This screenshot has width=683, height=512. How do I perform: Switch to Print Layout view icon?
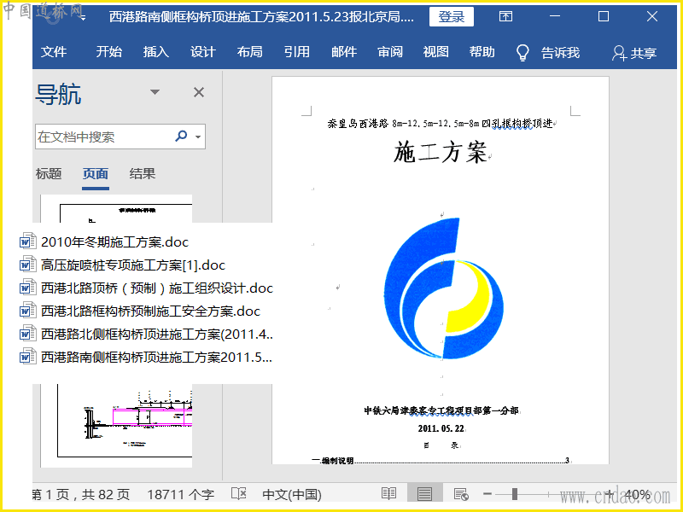pyautogui.click(x=424, y=494)
